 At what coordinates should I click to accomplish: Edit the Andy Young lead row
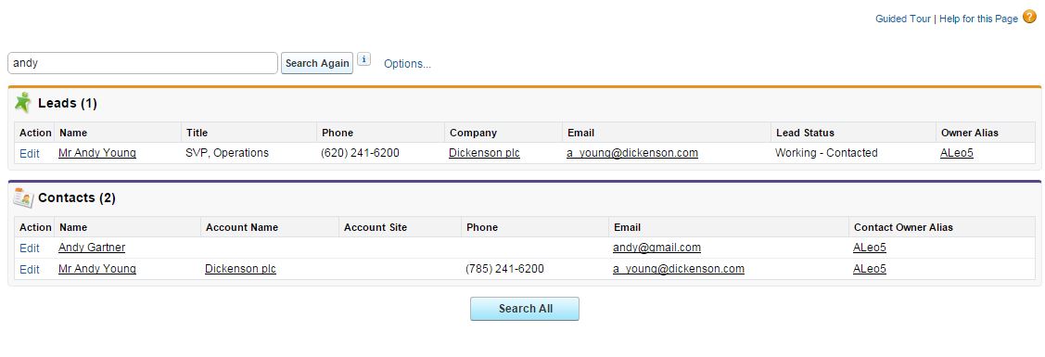coord(30,153)
